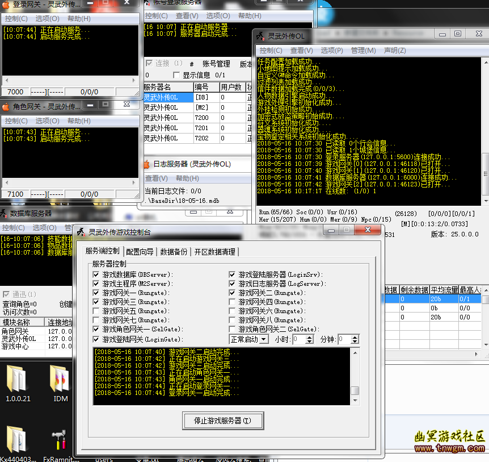Select server row with 编号 [DB]
The height and width of the screenshot is (462, 489).
coord(197,98)
